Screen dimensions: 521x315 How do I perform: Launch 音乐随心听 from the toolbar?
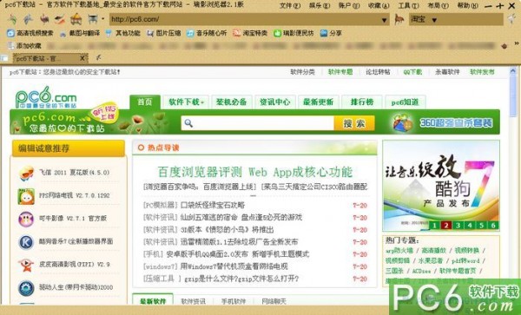click(x=190, y=33)
